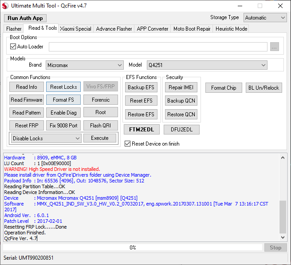Click the Qualcomm app icon in title bar
Screen dimensions: 291x265
[x=6, y=6]
